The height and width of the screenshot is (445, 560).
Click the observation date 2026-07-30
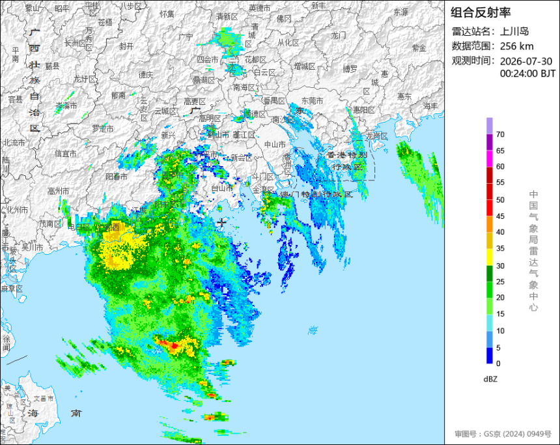pyautogui.click(x=526, y=61)
